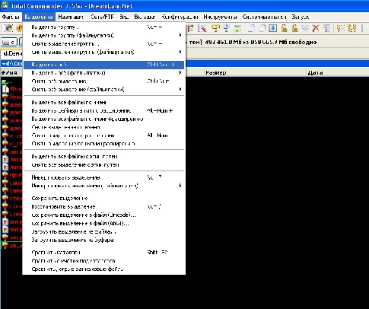Open the Вид menu
Viewport: 369px width, 309px height.
124,17
